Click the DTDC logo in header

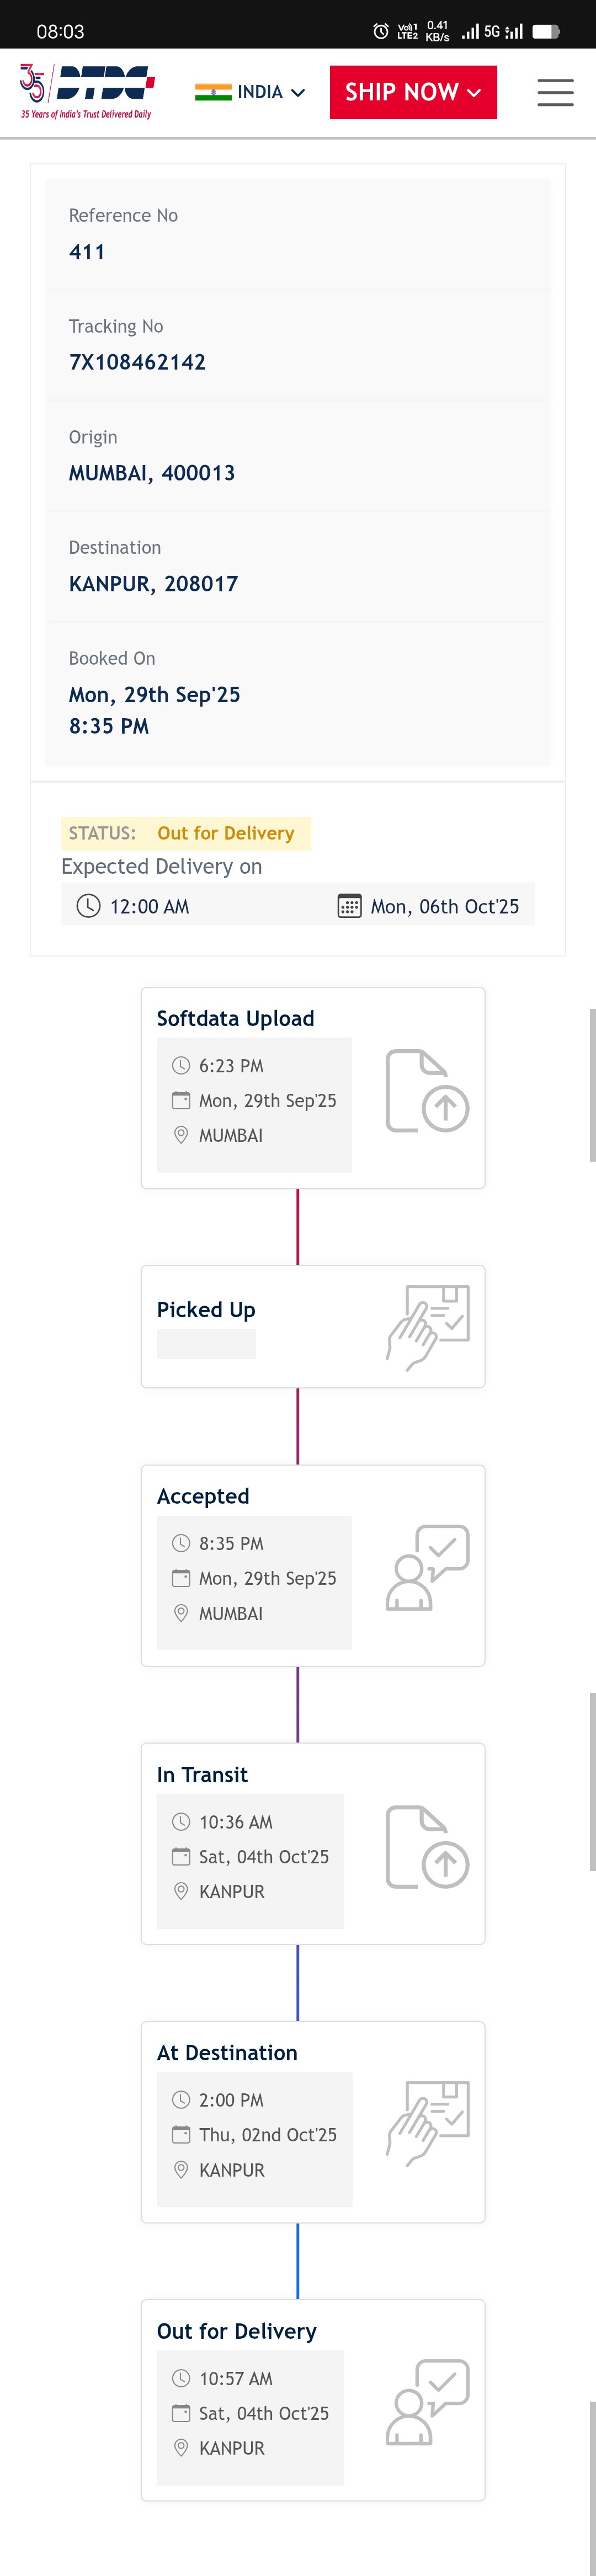87,91
